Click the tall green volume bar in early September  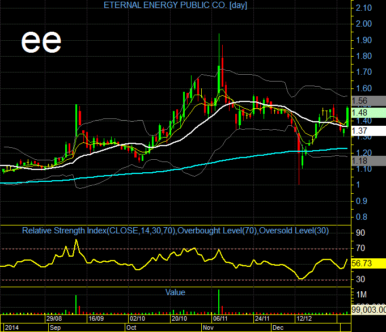tap(76, 305)
